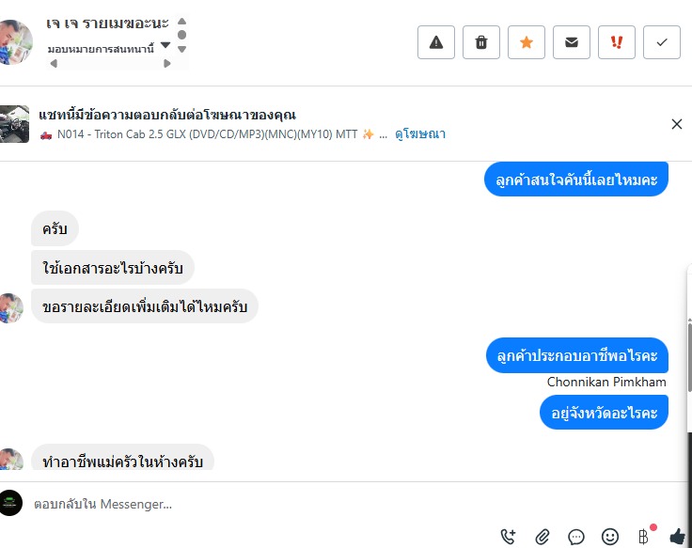
Task: Open the assign conversation dropdown
Action: [165, 45]
